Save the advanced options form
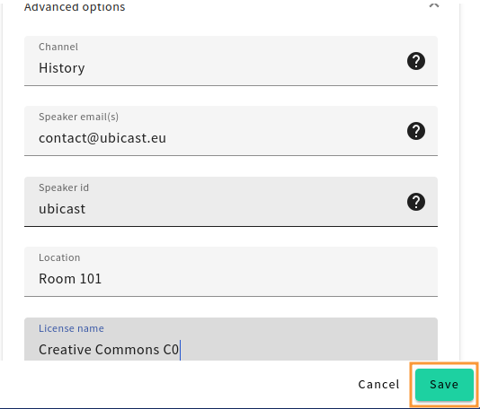This screenshot has width=480, height=409. pyautogui.click(x=444, y=384)
